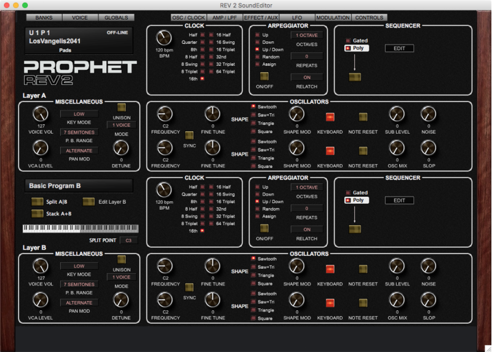This screenshot has width=492, height=352.
Task: Open Layer A P.B. RANGE semitones selector
Action: click(79, 132)
